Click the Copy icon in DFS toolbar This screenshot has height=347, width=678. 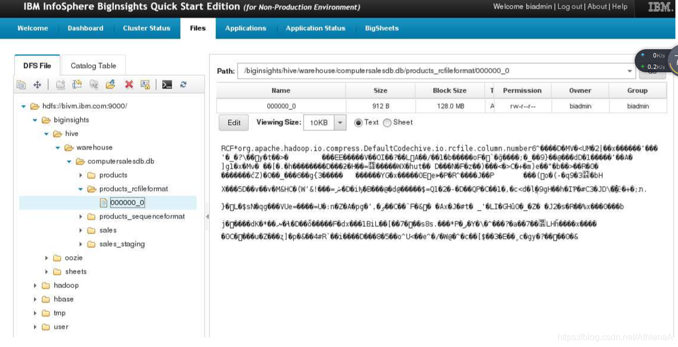21,85
